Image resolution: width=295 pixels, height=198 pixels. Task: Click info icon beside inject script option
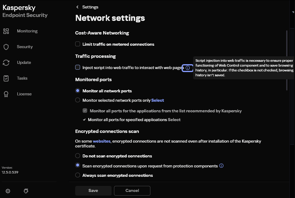click(188, 68)
